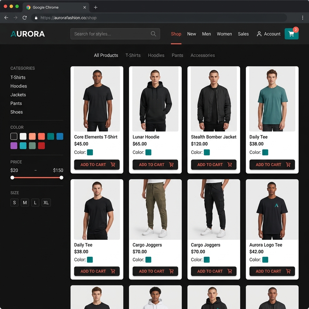Open a new browser tab with the plus icon
Viewport: 309px width, 309px height.
[96, 7]
